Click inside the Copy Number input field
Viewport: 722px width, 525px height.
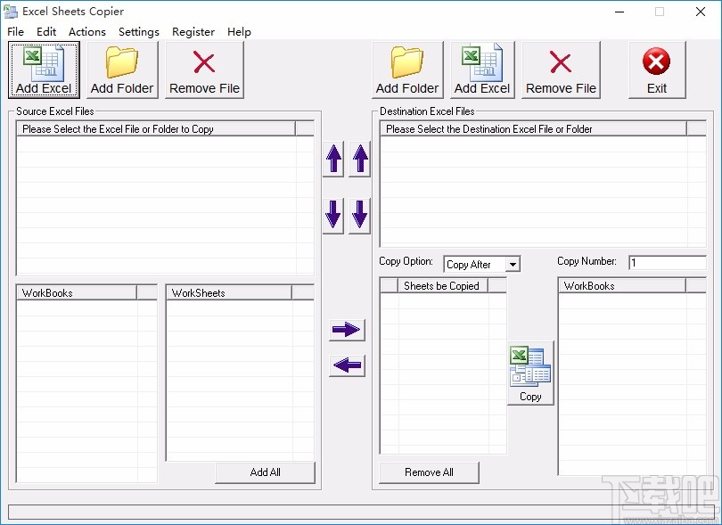click(x=668, y=262)
